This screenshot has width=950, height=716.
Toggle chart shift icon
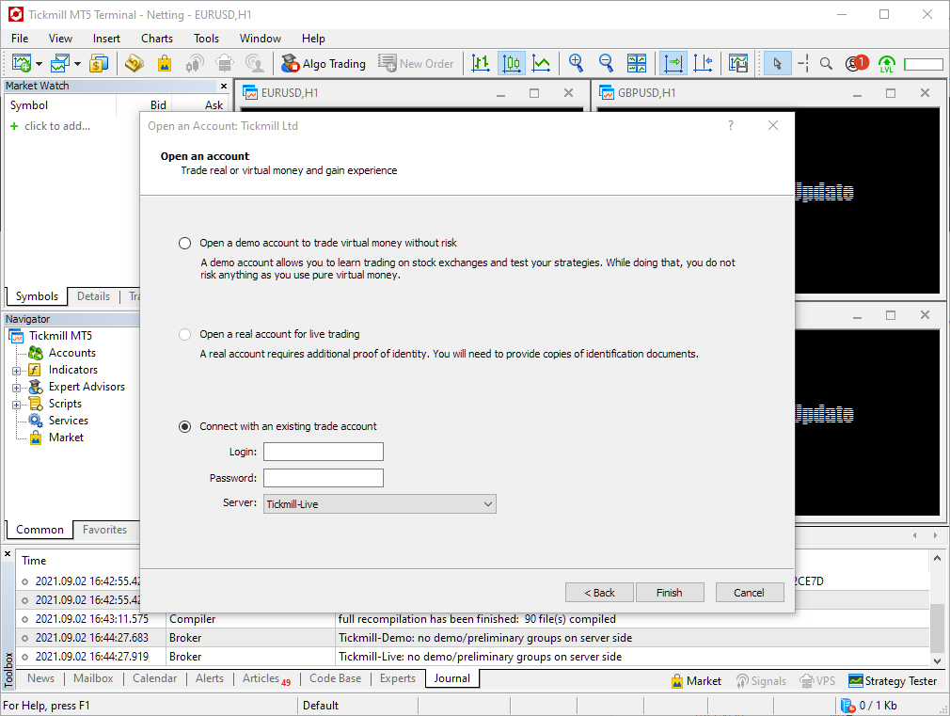(x=703, y=63)
